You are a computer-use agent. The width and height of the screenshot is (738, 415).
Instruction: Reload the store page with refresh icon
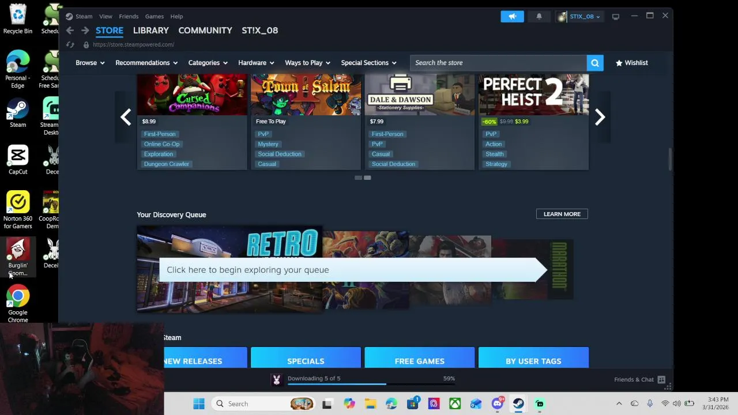tap(70, 44)
